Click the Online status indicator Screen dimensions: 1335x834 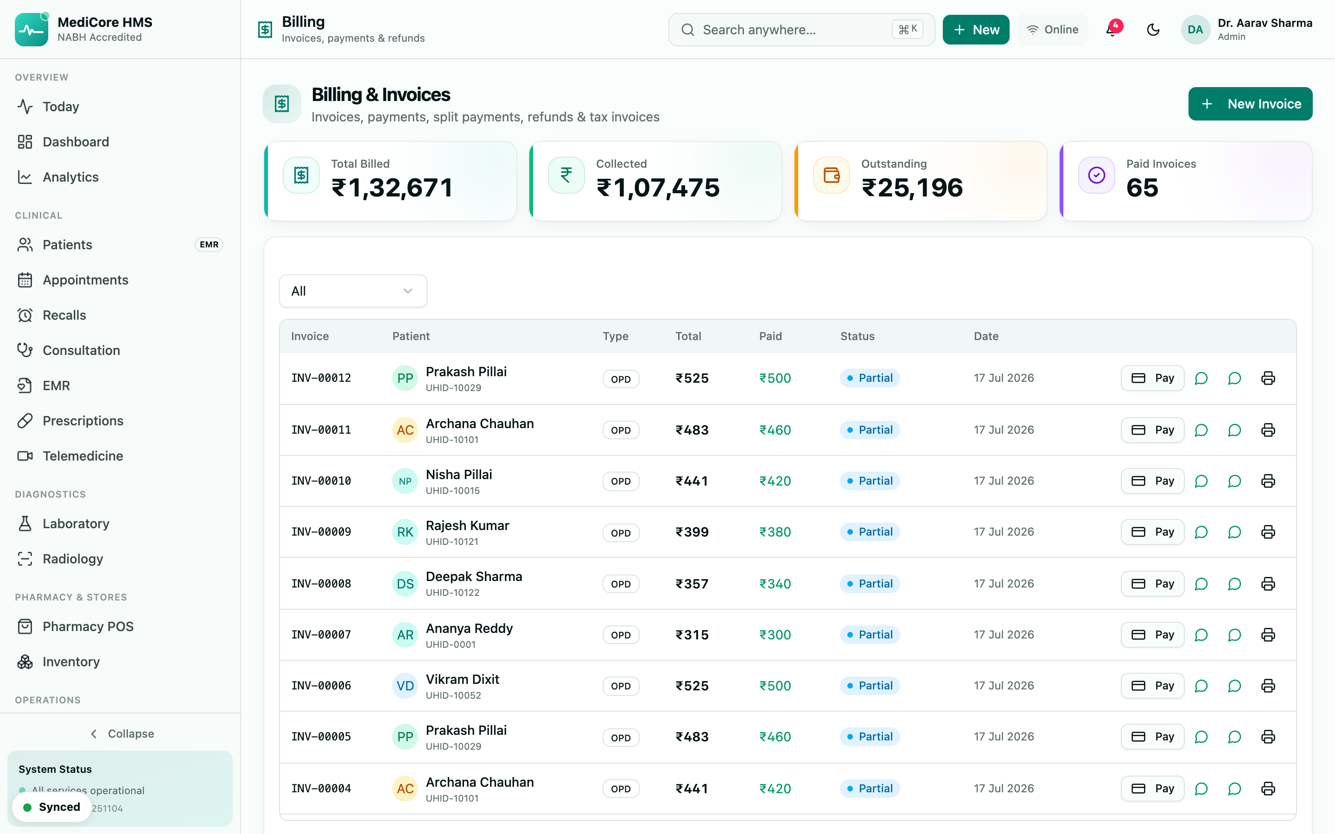point(1053,30)
